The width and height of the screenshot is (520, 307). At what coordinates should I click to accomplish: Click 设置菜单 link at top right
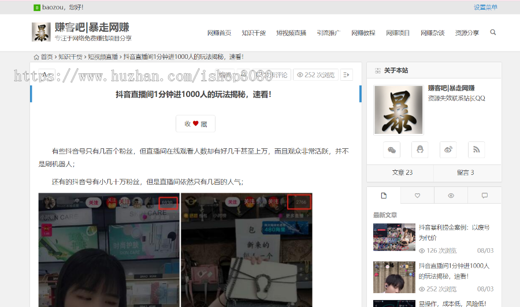coord(485,8)
